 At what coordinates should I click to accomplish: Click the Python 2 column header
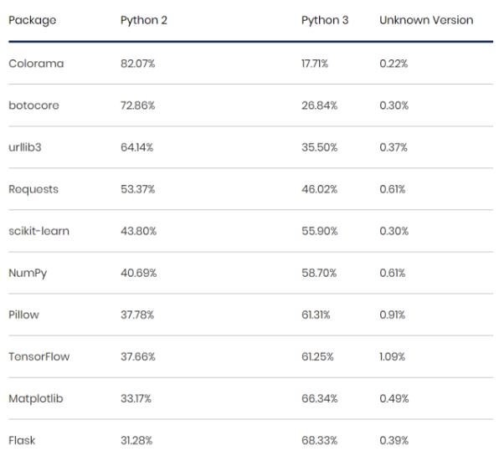(x=143, y=20)
